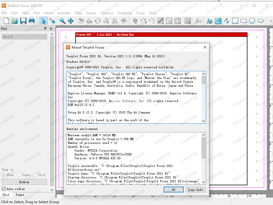The image size is (273, 205).
Task: Click the add contour level tool
Action: click(161, 21)
